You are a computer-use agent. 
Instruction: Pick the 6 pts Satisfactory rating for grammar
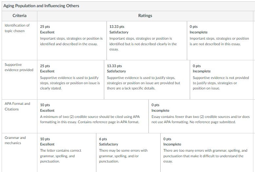[128, 153]
